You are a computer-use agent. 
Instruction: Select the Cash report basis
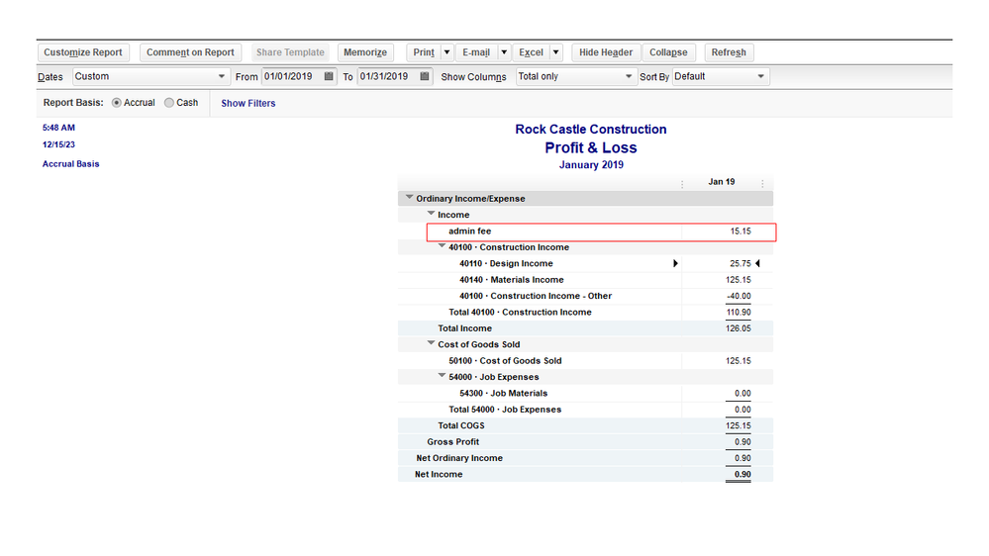(169, 103)
